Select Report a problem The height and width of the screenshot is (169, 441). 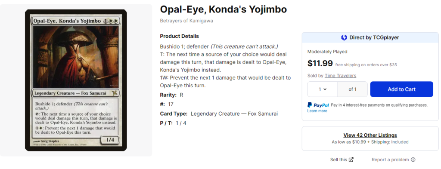(x=390, y=160)
